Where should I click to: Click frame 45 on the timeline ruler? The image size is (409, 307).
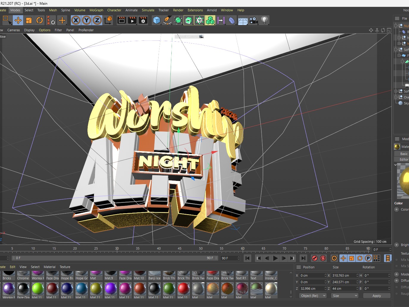tap(180, 248)
